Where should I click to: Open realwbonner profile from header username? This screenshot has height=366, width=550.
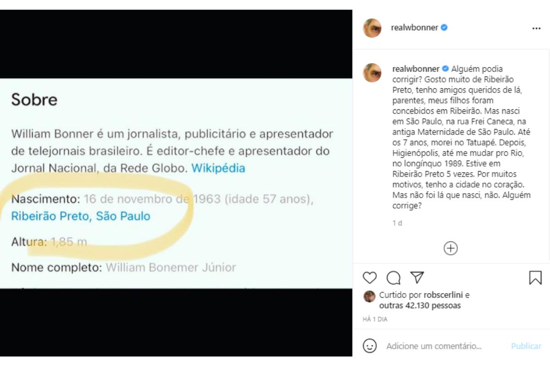pyautogui.click(x=414, y=27)
